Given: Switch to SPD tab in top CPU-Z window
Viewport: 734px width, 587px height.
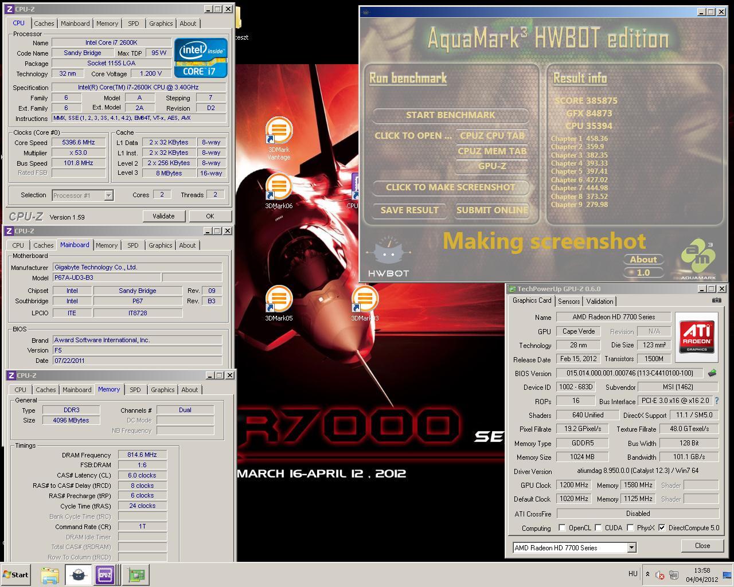Looking at the screenshot, I should (133, 24).
